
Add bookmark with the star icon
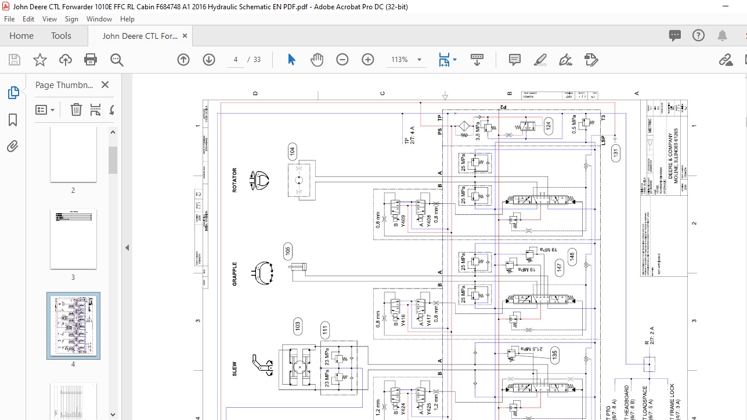coord(39,60)
